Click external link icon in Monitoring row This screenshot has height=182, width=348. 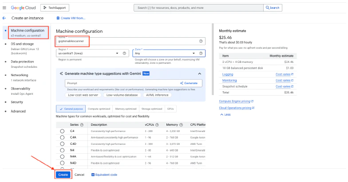[292, 80]
